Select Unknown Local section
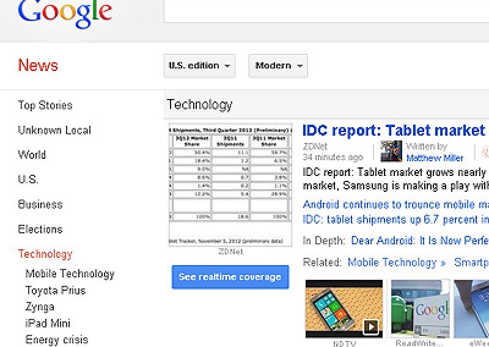The height and width of the screenshot is (347, 489). [54, 130]
